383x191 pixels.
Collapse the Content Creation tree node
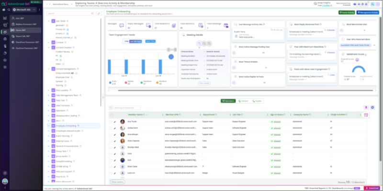(x=49, y=47)
